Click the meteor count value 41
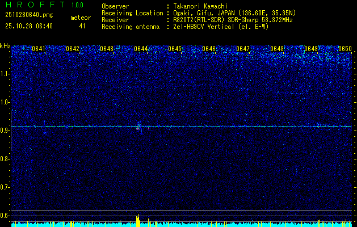 coord(82,26)
